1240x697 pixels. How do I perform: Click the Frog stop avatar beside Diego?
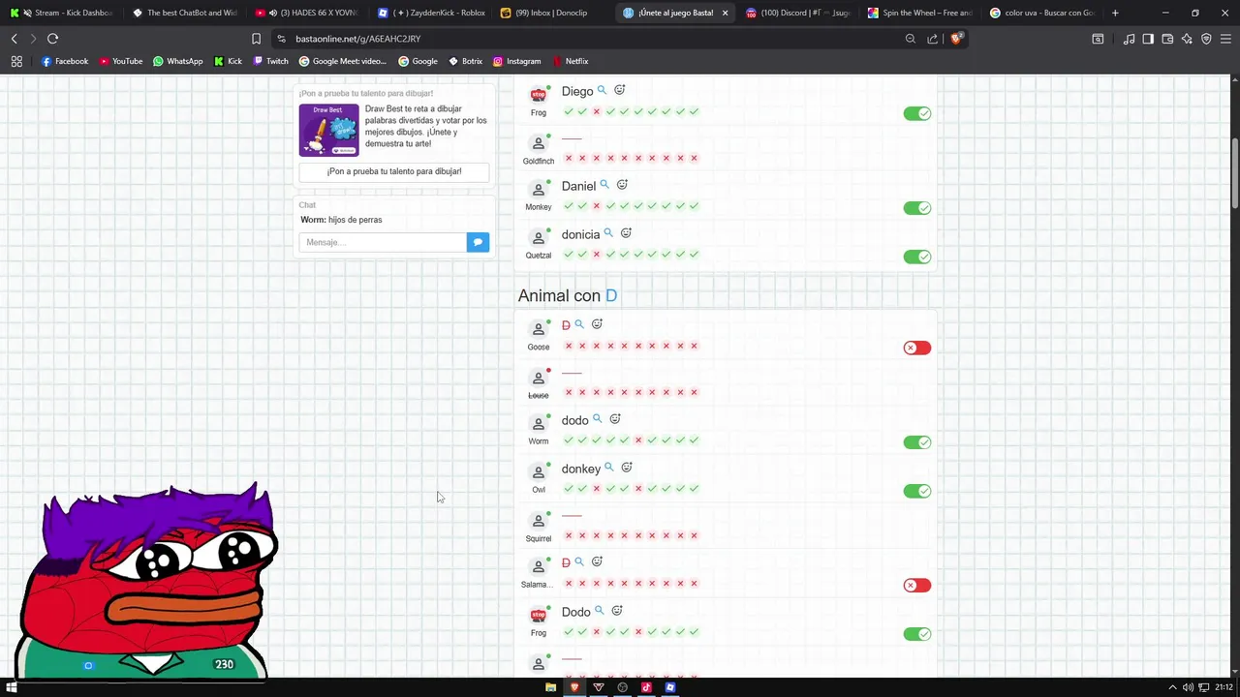click(x=539, y=94)
